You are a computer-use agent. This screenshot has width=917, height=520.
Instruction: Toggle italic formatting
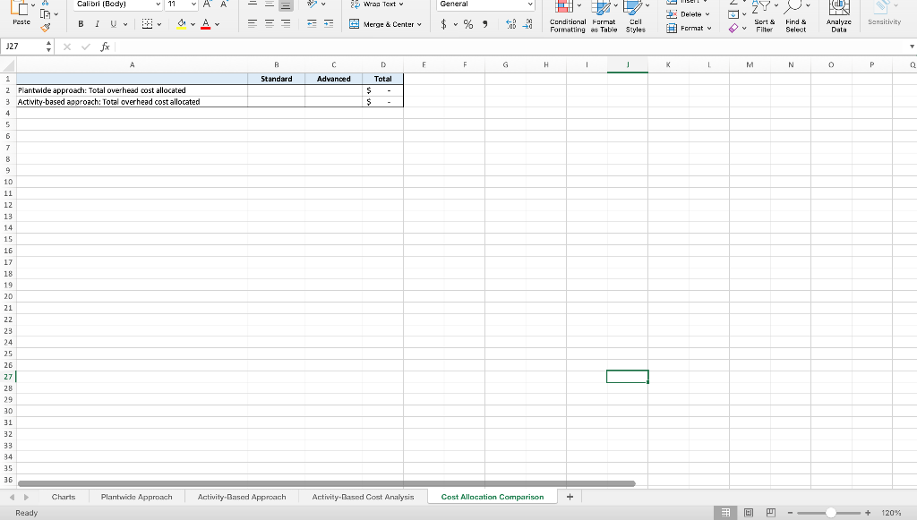pyautogui.click(x=97, y=24)
